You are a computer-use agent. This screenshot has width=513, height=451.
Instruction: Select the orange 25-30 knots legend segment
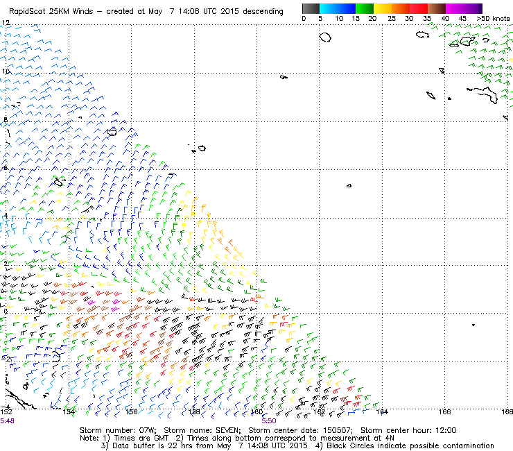401,8
